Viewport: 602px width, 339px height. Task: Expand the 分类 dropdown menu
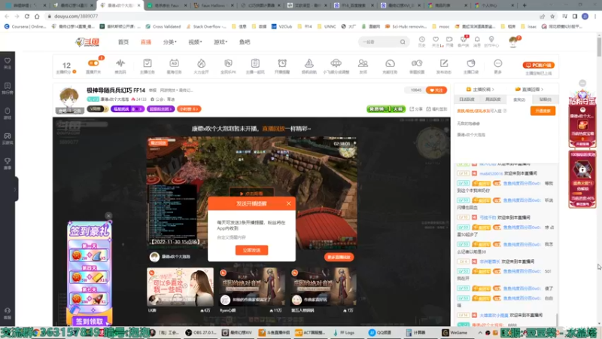pyautogui.click(x=170, y=42)
